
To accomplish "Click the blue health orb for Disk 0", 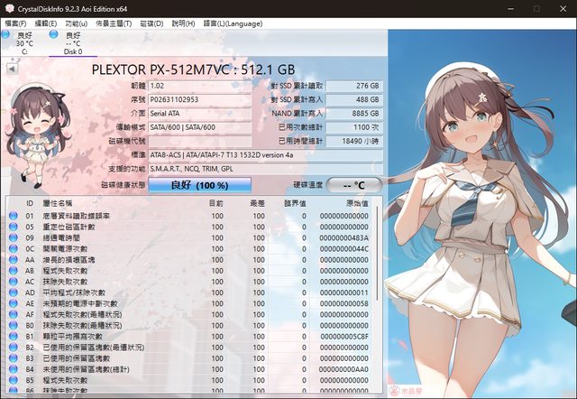I will coord(54,34).
